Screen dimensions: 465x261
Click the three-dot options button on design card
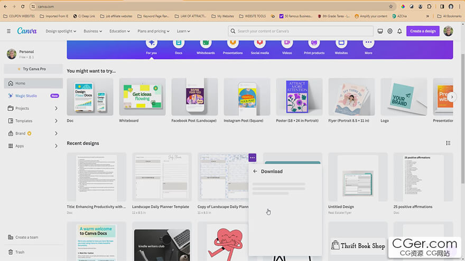point(253,158)
